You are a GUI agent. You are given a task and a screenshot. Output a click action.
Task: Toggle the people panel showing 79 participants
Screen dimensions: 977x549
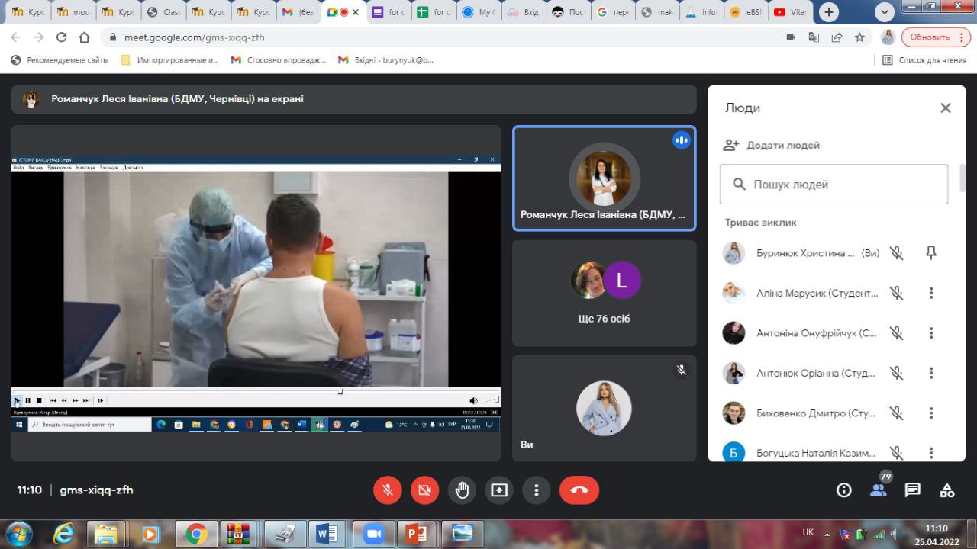pos(879,490)
